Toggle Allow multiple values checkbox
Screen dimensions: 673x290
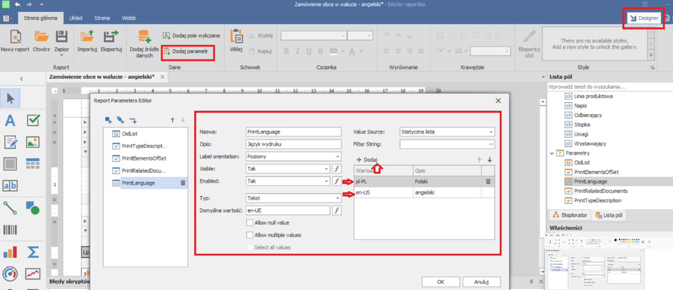pos(250,235)
